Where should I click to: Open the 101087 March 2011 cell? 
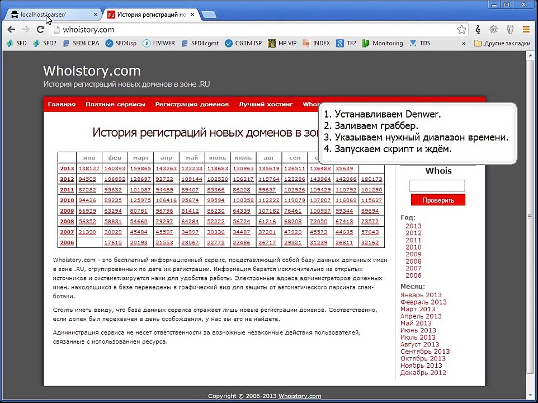[x=140, y=190]
